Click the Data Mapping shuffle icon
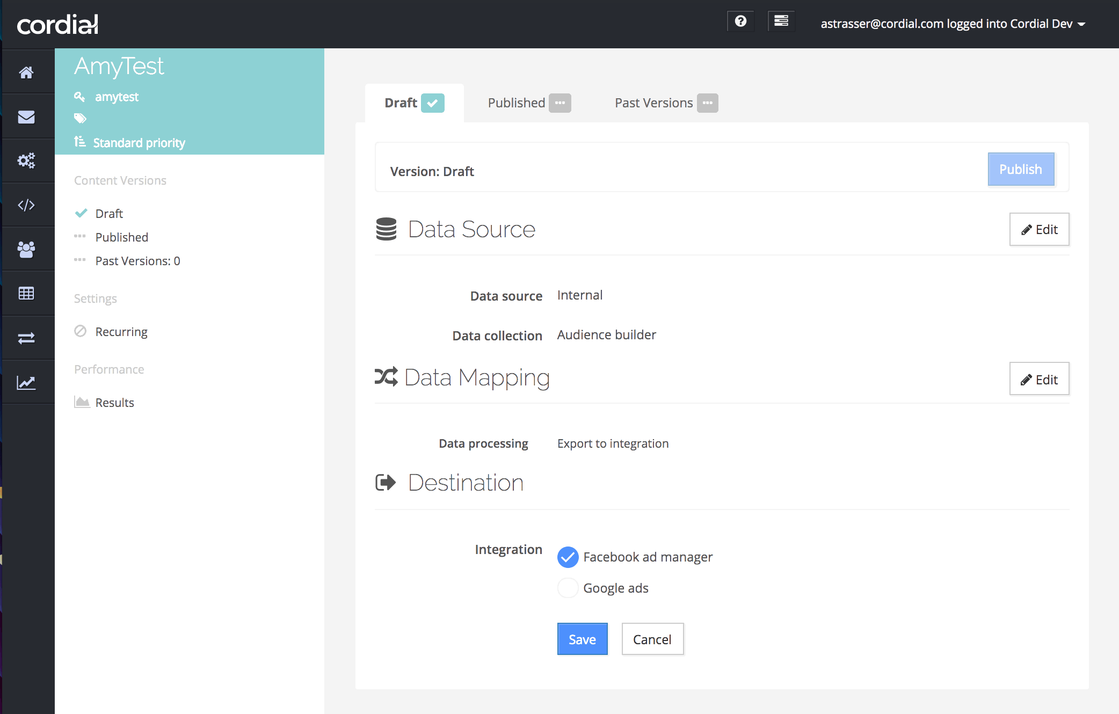Image resolution: width=1119 pixels, height=714 pixels. [x=386, y=377]
